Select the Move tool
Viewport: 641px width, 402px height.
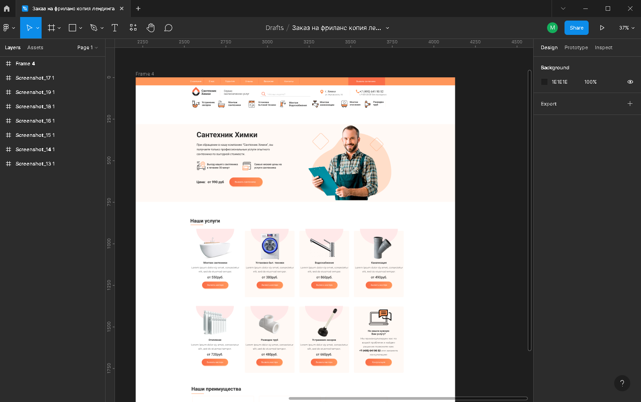(29, 28)
